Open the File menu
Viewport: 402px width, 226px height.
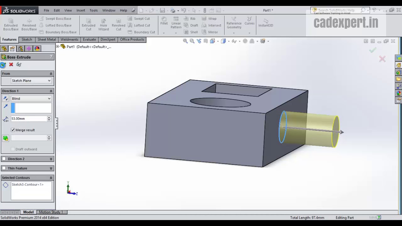click(46, 10)
